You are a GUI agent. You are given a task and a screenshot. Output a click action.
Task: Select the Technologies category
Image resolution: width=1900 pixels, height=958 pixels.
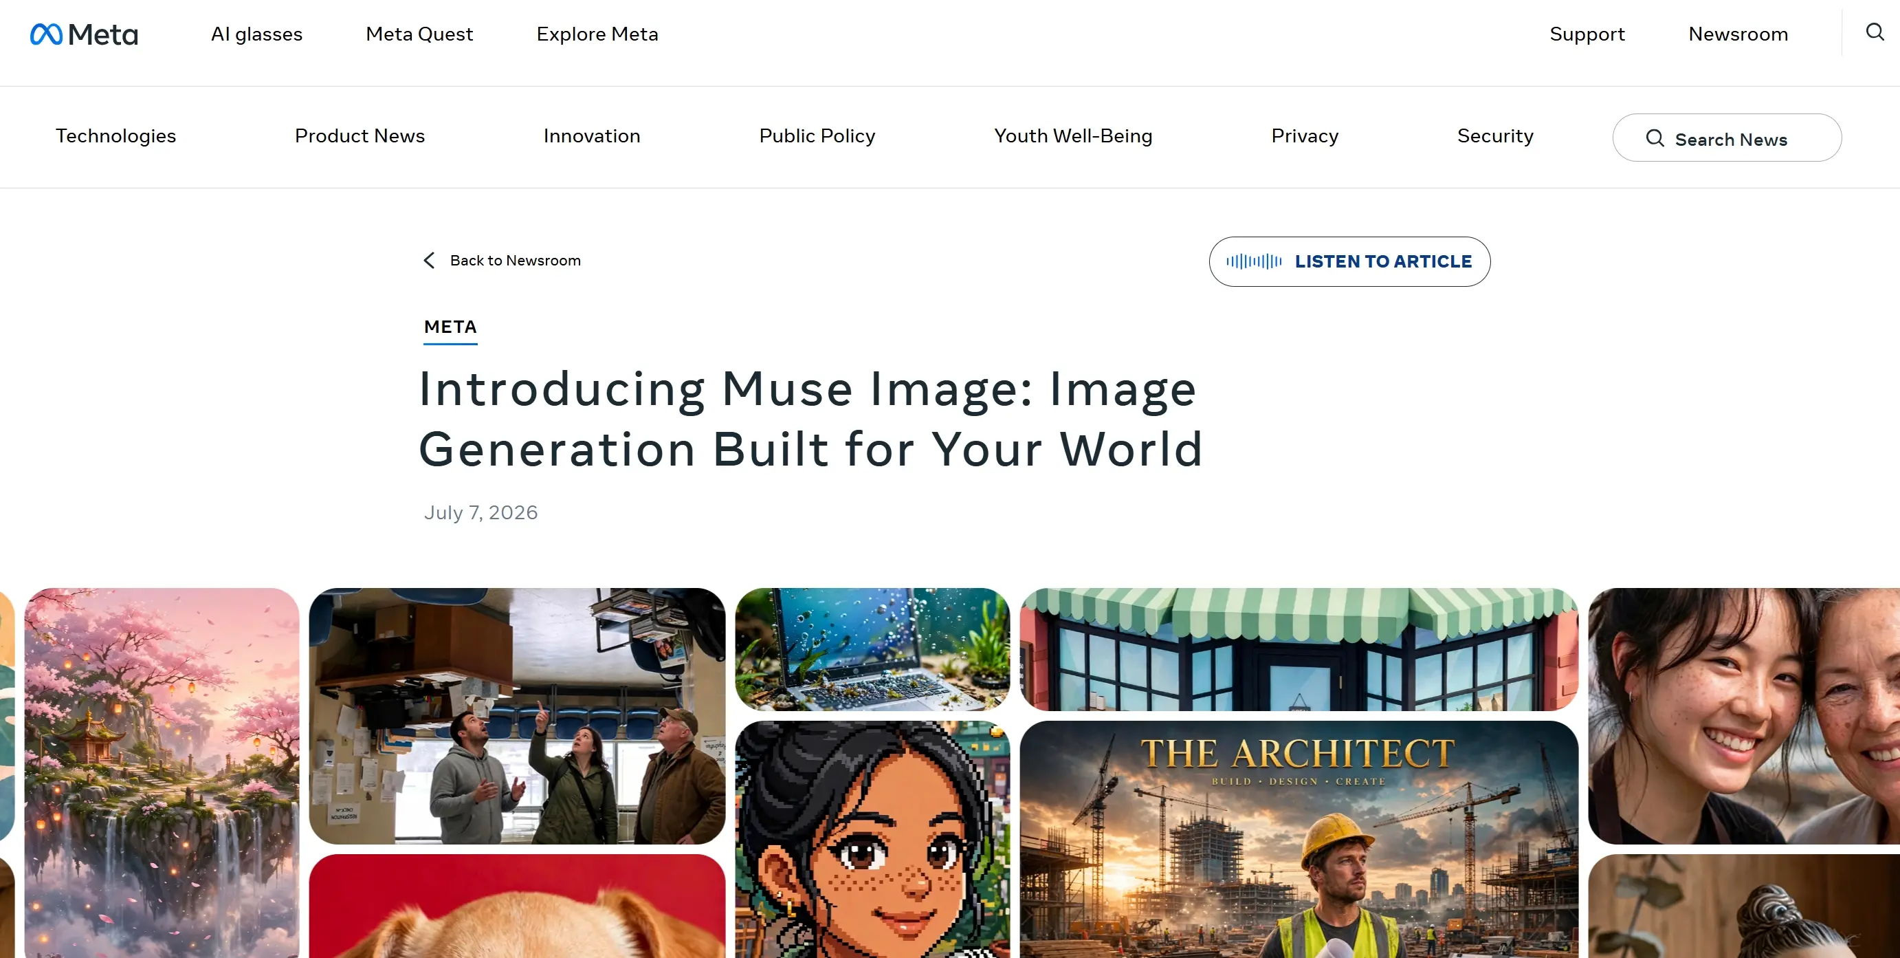pos(115,137)
